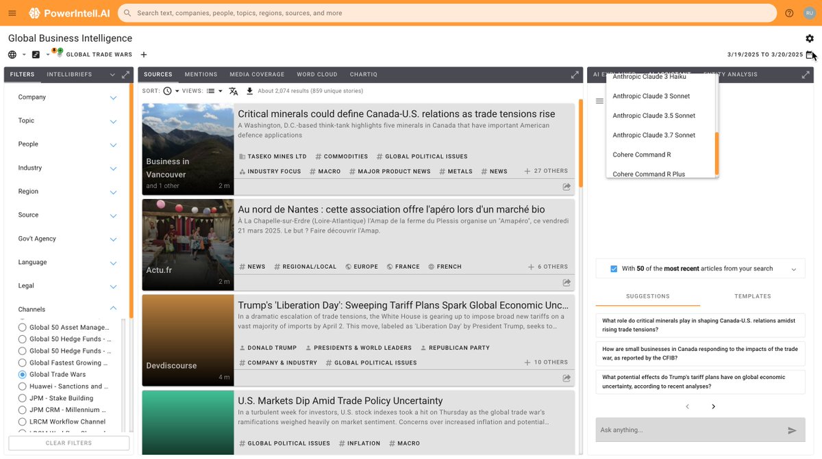Share the Trump's Liberation Day article

(566, 378)
